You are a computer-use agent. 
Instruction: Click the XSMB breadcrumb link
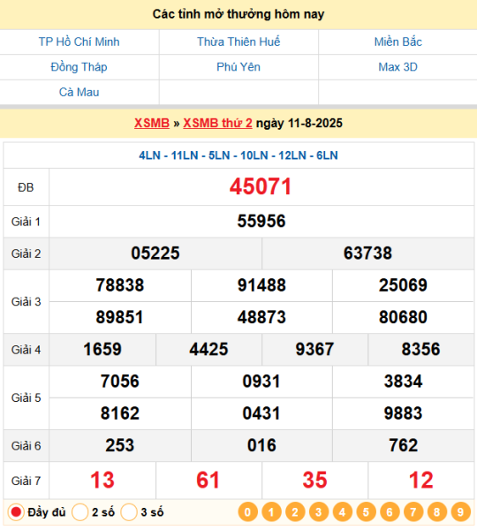(x=152, y=123)
